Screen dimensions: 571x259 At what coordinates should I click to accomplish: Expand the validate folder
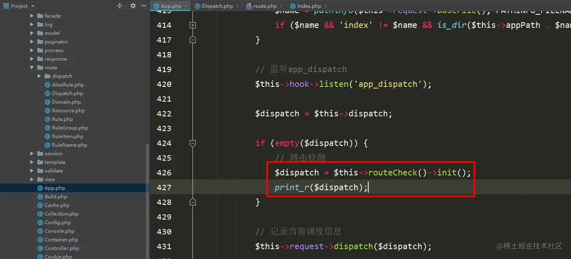[32, 171]
